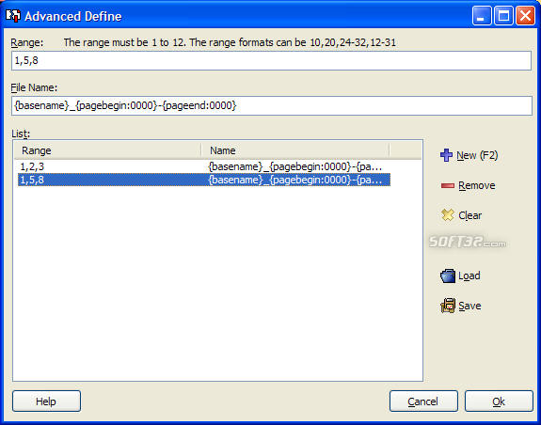541x425 pixels.
Task: Click Name cell of the 1,2,3 row
Action: pos(295,166)
